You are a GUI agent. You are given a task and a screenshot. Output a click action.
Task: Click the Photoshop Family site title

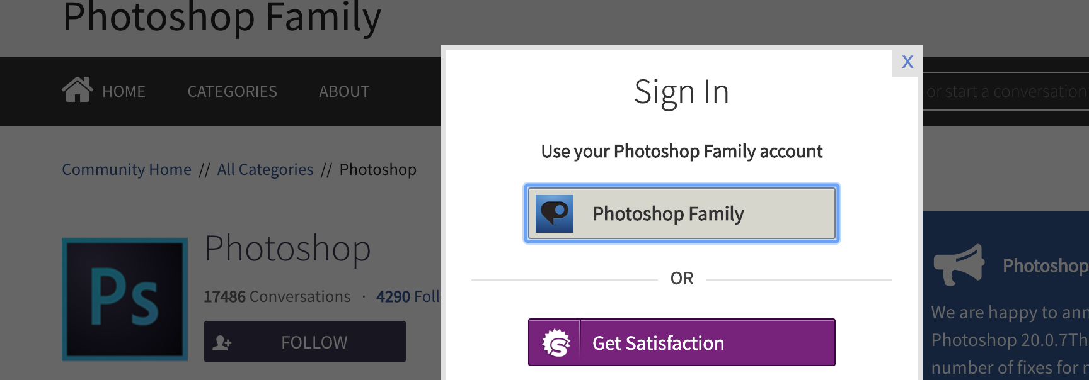click(x=222, y=18)
